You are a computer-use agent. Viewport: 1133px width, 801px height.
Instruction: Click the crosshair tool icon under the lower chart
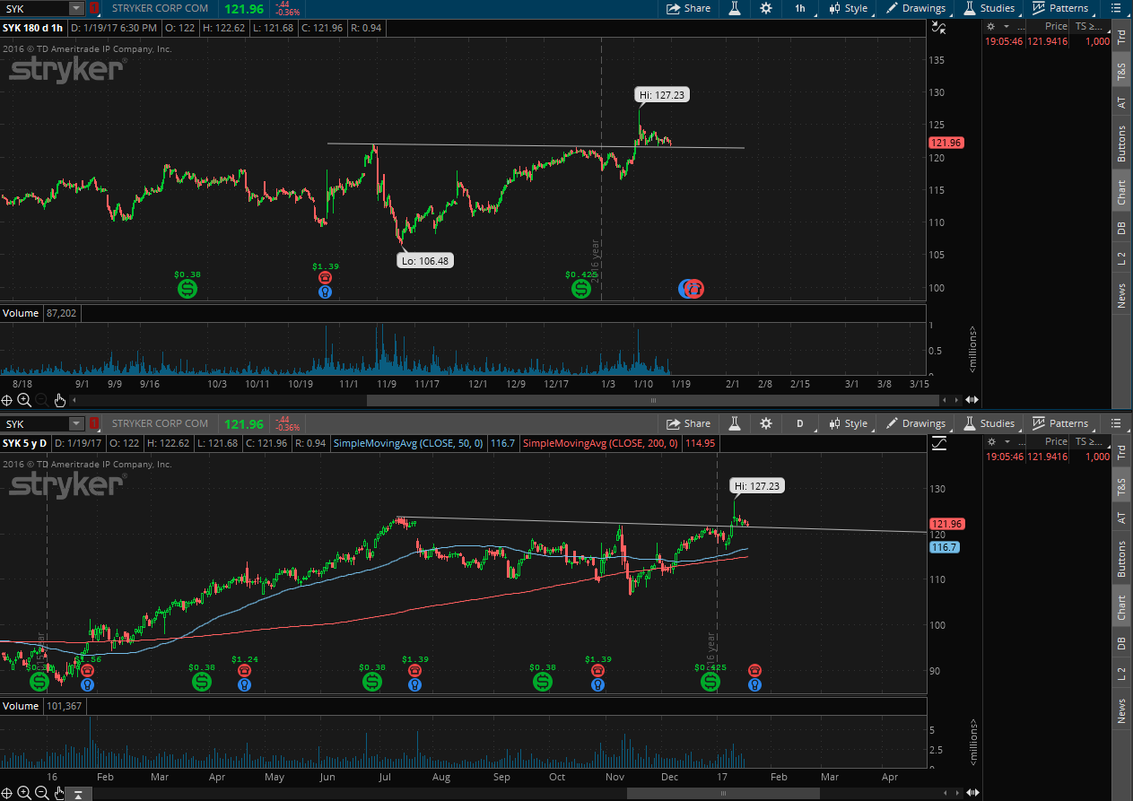7,793
